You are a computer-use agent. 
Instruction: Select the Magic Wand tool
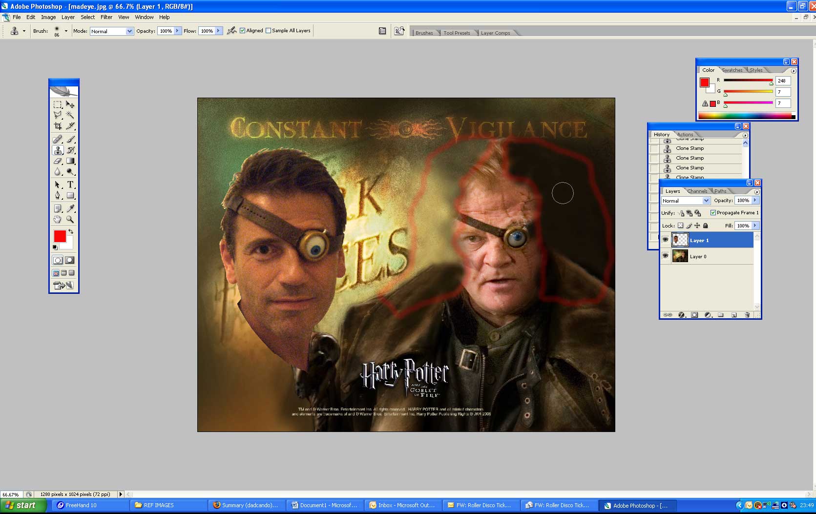[x=70, y=115]
